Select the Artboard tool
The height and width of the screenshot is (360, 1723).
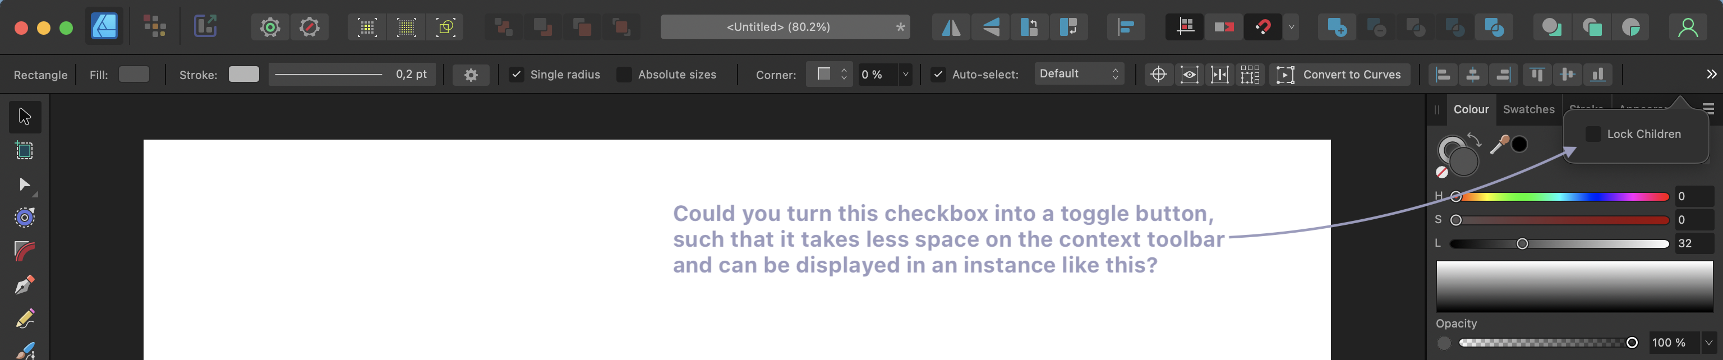click(25, 150)
